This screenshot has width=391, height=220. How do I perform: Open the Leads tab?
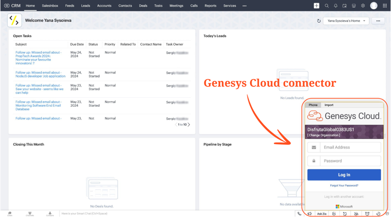coord(86,5)
